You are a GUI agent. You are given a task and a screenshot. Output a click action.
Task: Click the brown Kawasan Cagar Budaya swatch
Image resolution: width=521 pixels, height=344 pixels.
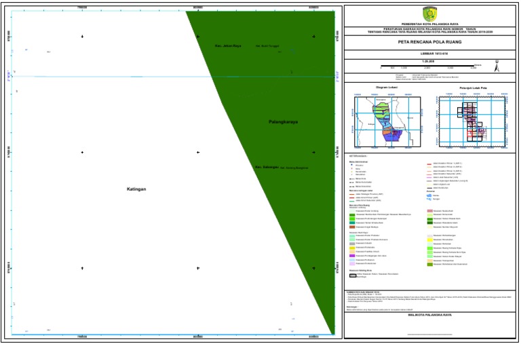pyautogui.click(x=352, y=228)
